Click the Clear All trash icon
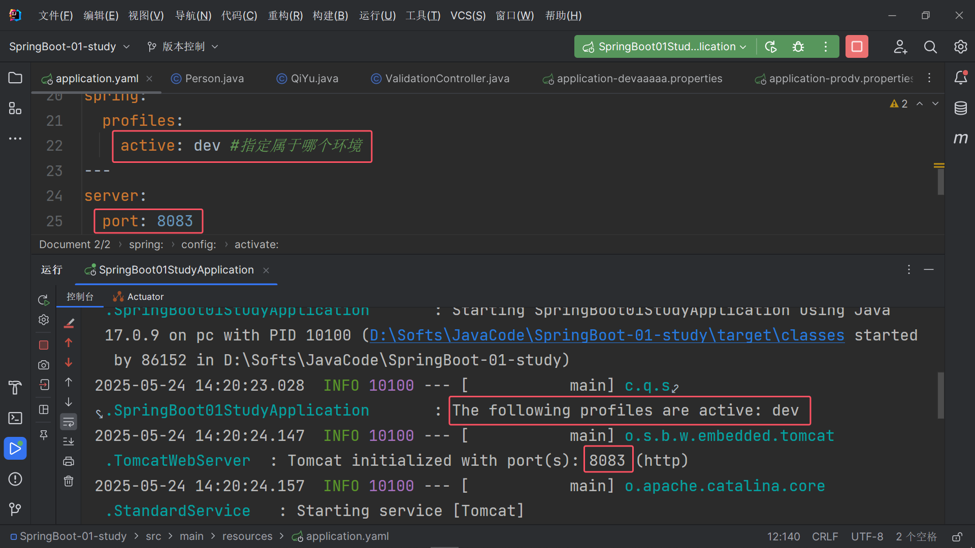Screen dimensions: 975x548 tap(69, 481)
